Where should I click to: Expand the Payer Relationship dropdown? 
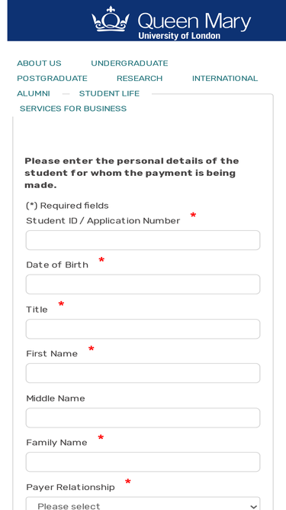143,503
